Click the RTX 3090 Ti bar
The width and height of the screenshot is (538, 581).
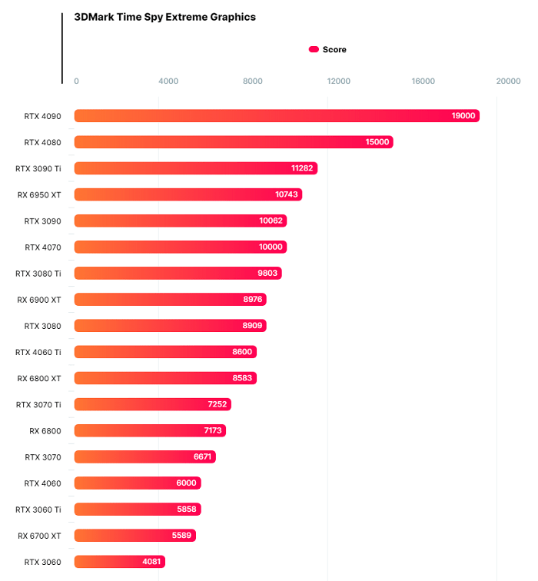click(196, 168)
